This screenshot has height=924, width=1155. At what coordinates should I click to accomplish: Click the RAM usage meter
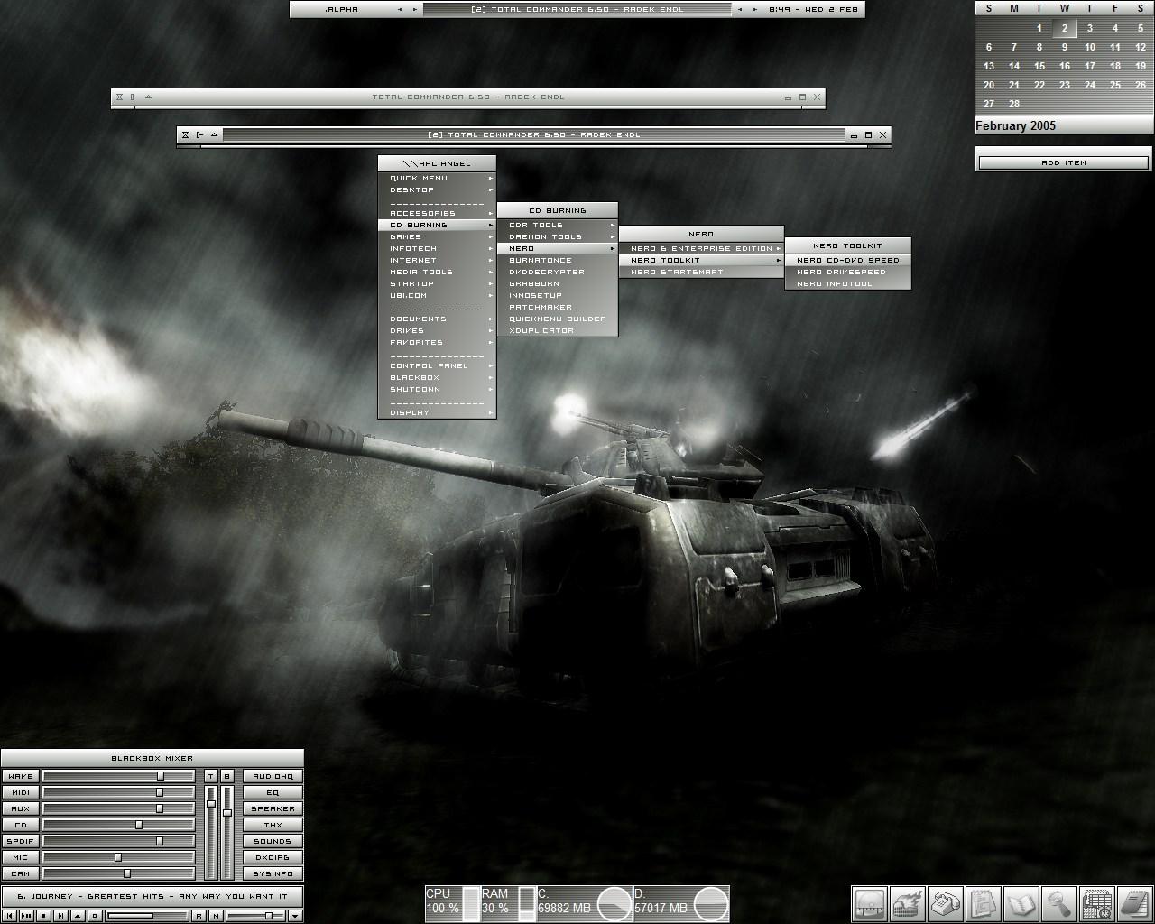click(509, 903)
